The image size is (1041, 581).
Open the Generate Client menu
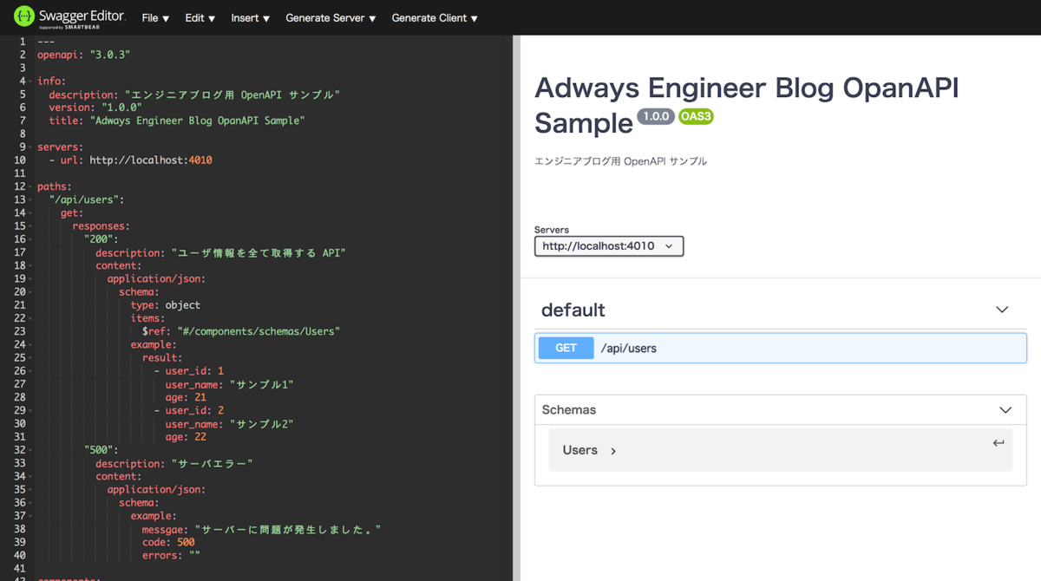(x=435, y=17)
